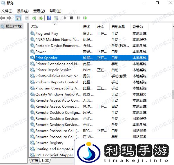Select the Problem Reports Control... service

pos(58,82)
